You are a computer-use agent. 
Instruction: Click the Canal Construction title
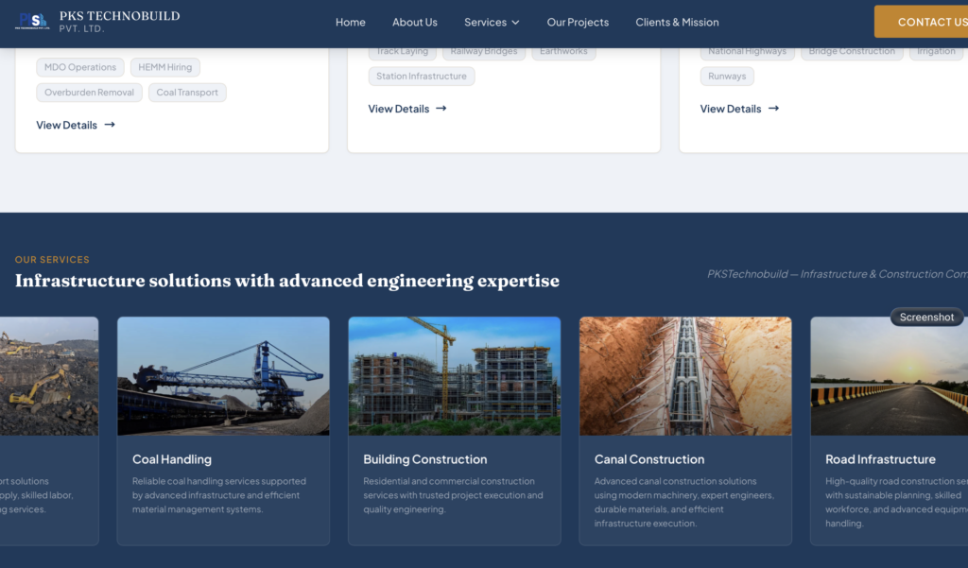[x=648, y=459]
